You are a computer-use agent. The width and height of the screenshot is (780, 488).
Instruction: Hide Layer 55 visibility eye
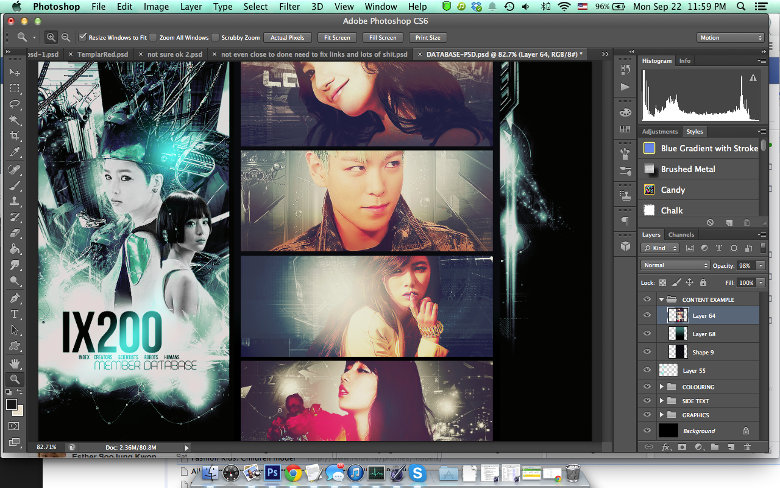[647, 370]
